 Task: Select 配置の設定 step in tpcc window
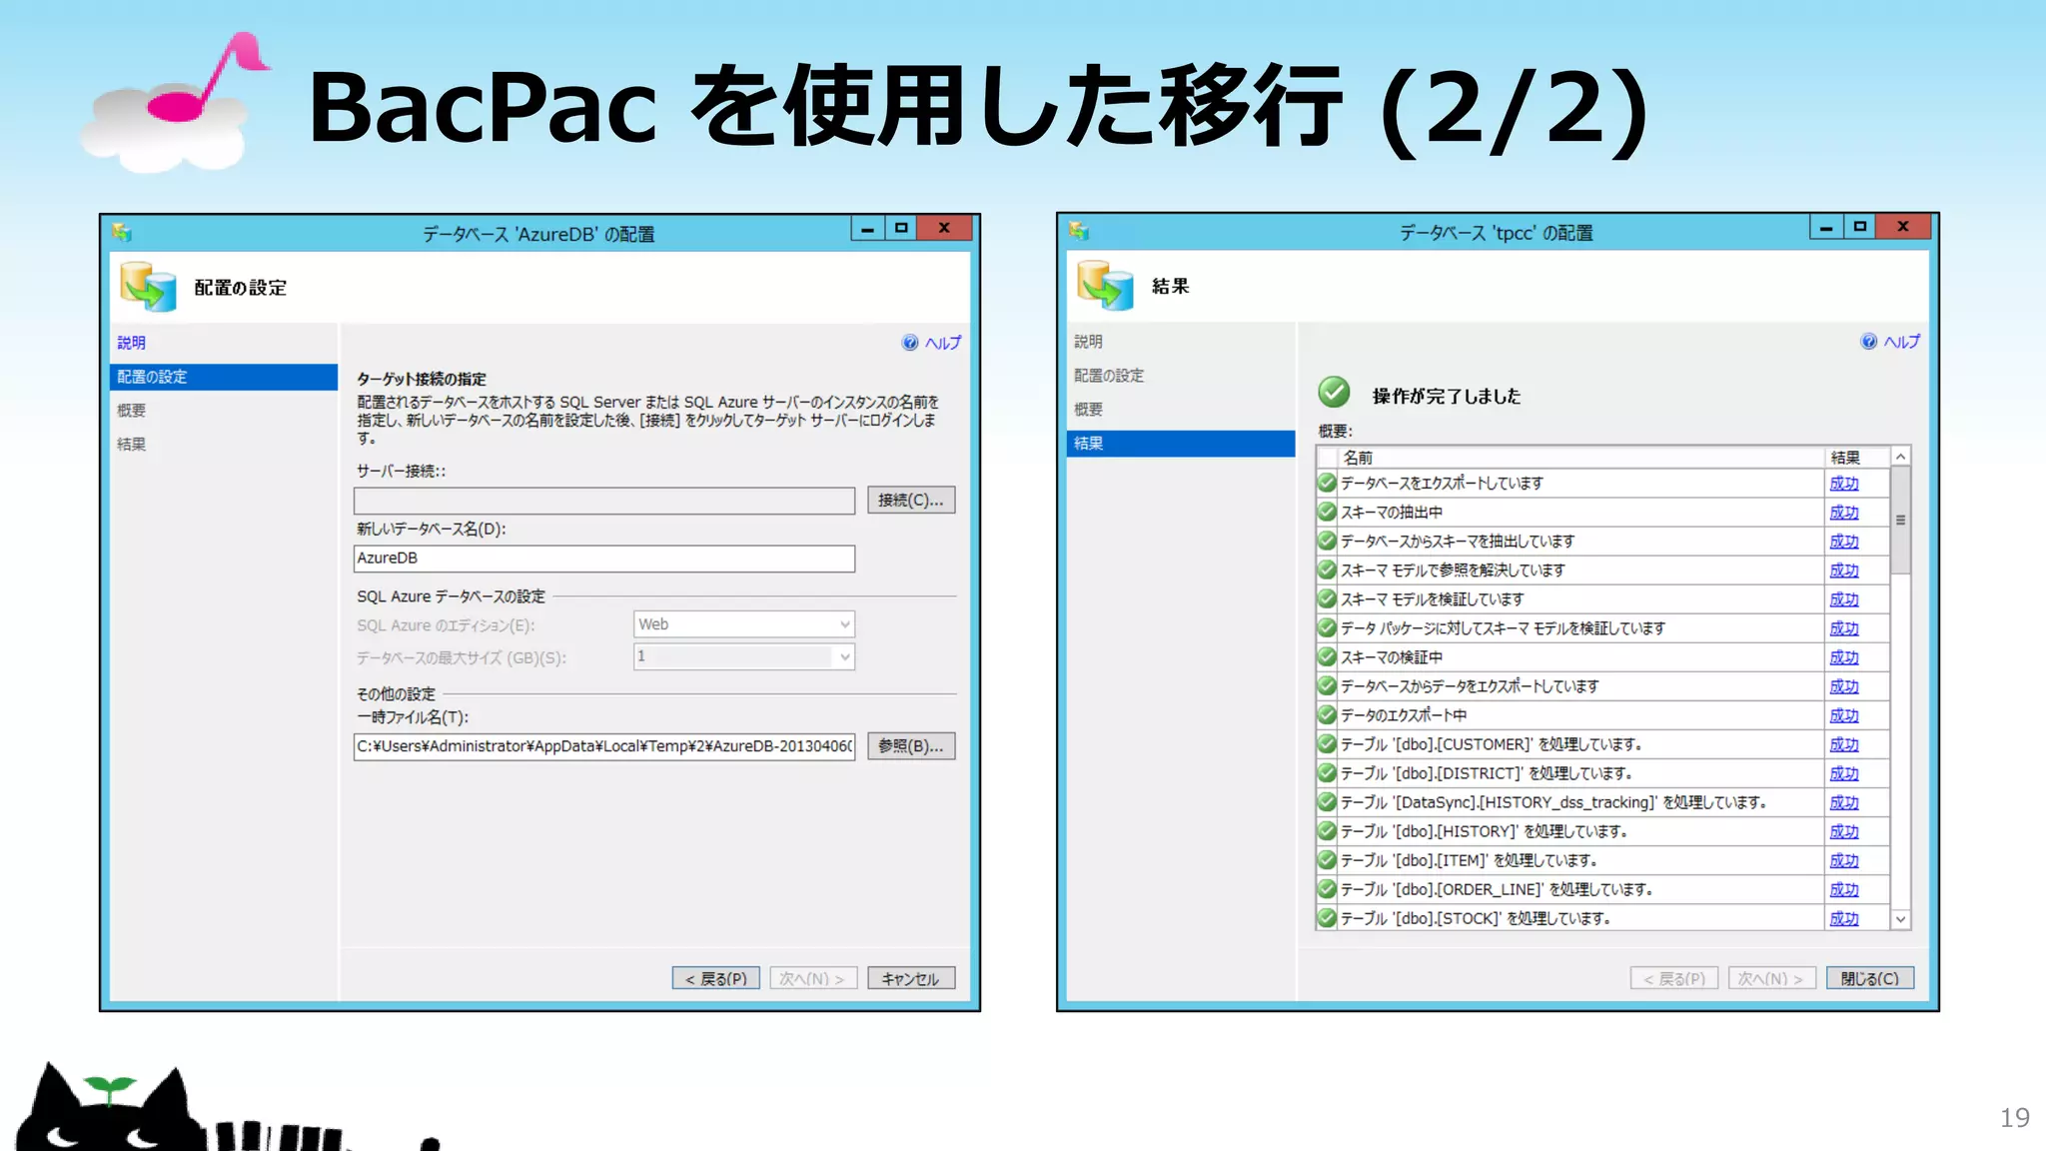click(1109, 376)
